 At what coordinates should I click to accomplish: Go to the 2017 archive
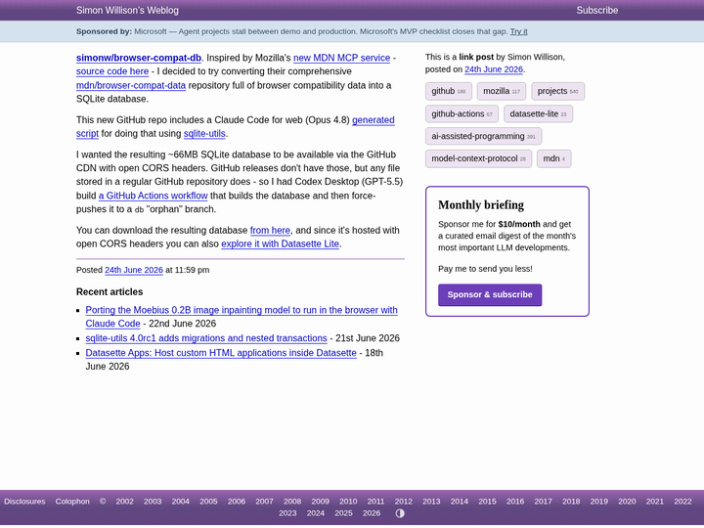pos(544,501)
